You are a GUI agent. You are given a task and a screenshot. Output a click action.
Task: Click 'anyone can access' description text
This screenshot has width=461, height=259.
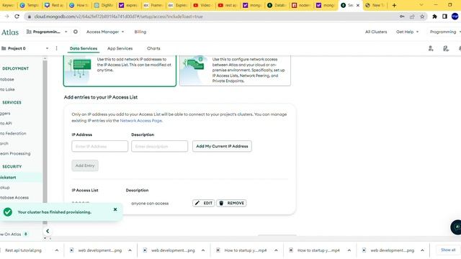[x=150, y=203]
